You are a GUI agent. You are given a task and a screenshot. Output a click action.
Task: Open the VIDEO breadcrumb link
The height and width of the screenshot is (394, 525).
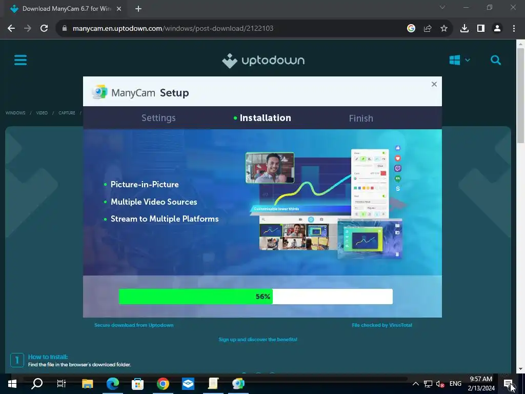42,113
